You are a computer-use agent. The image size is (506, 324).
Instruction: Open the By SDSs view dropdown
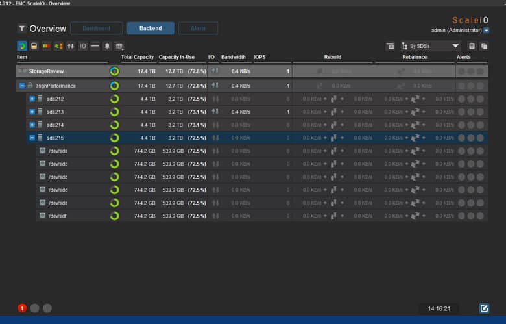(431, 46)
